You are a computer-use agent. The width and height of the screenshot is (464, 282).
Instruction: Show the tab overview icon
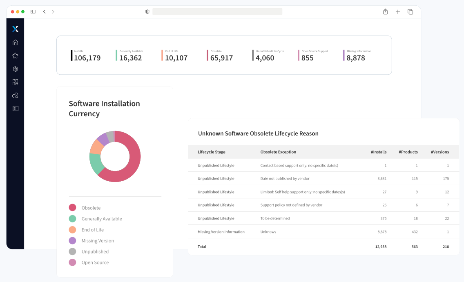(x=410, y=12)
